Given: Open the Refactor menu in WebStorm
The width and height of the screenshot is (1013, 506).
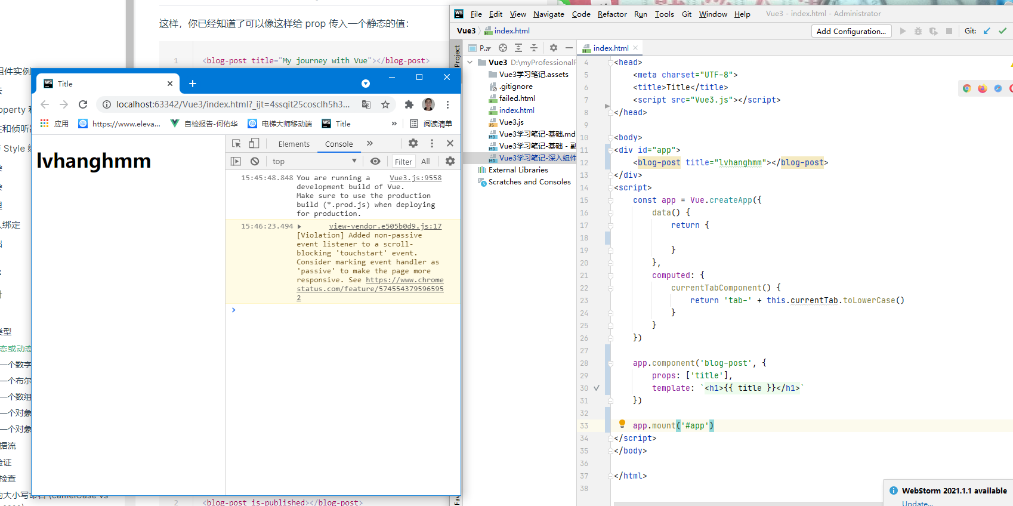Looking at the screenshot, I should click(x=612, y=14).
